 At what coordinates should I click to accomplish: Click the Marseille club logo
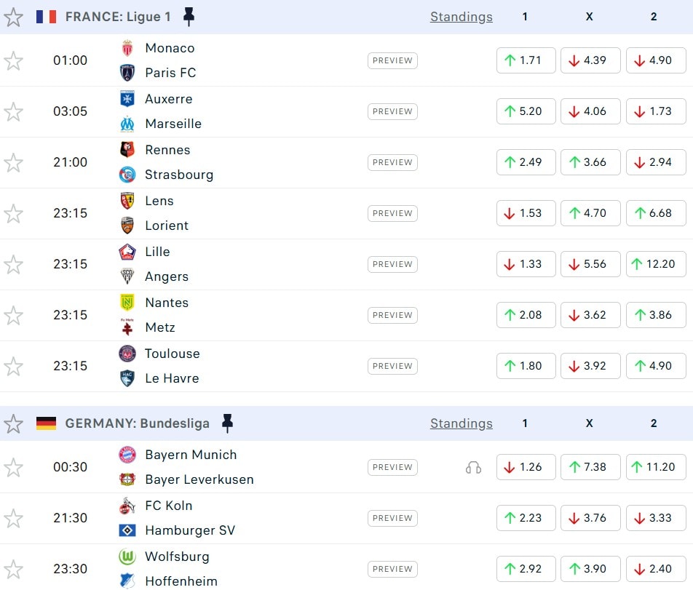click(x=127, y=124)
